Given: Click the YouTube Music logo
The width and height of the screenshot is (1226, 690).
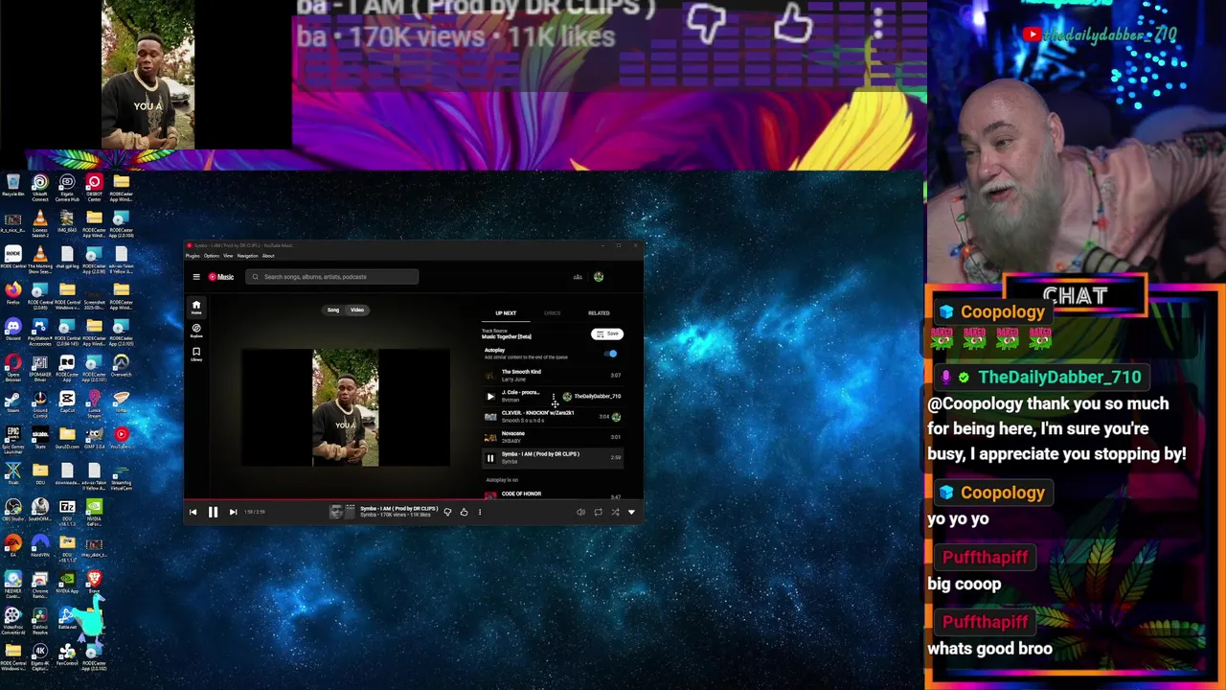Looking at the screenshot, I should pos(221,277).
